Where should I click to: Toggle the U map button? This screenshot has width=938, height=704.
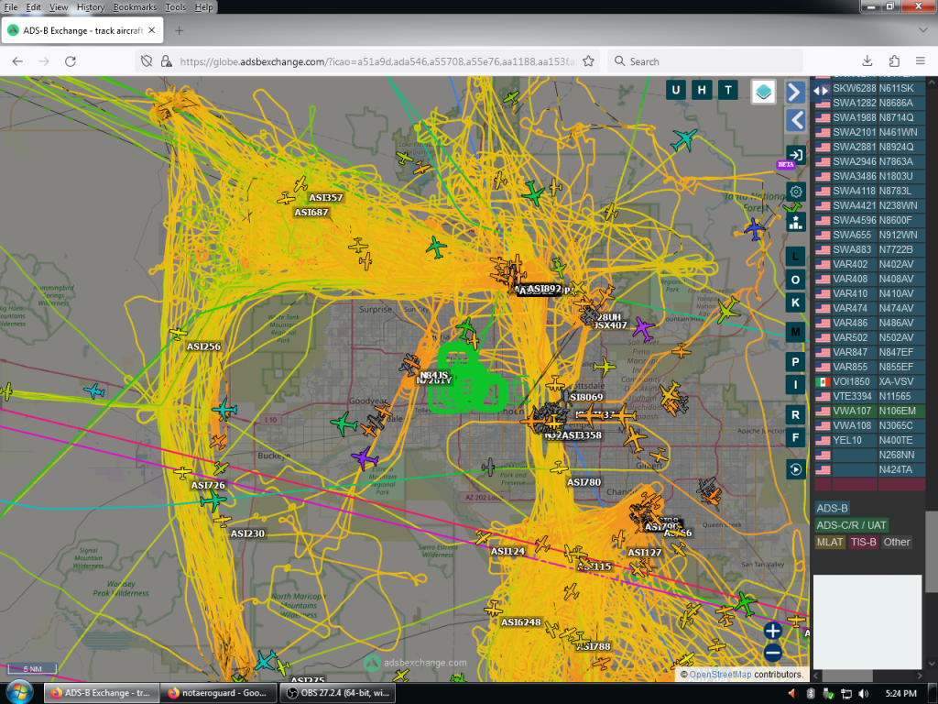coord(676,91)
